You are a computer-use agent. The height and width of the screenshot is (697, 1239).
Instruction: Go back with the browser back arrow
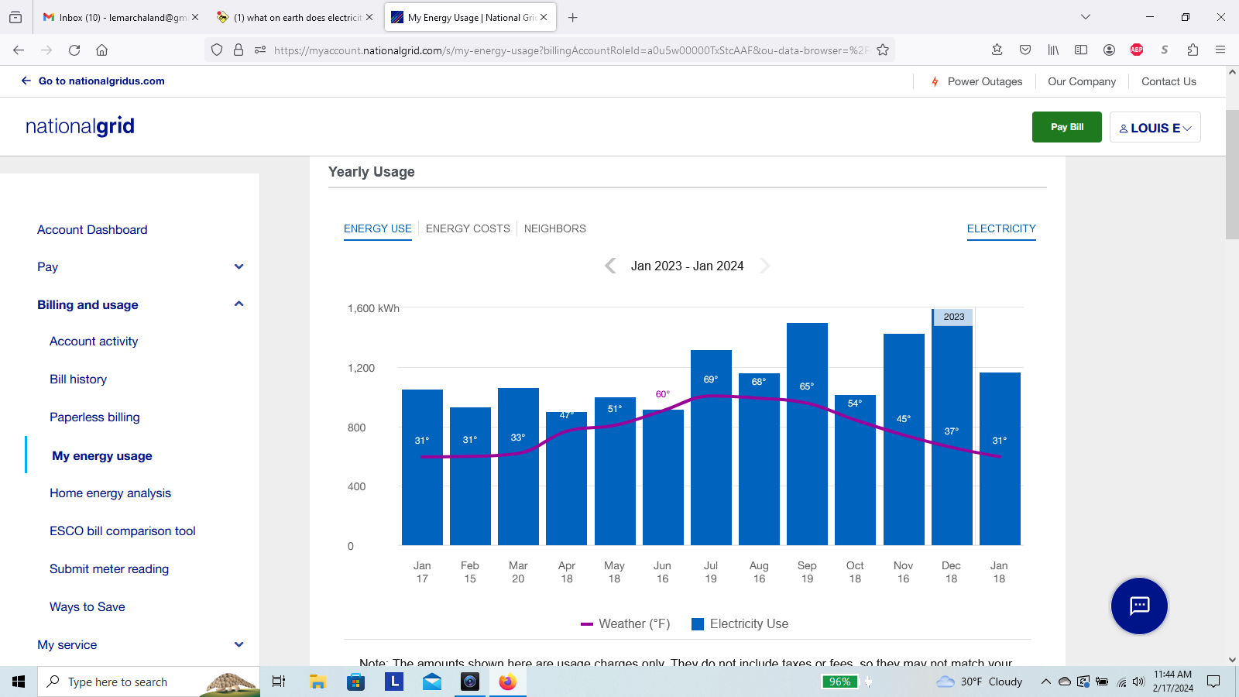coord(19,50)
